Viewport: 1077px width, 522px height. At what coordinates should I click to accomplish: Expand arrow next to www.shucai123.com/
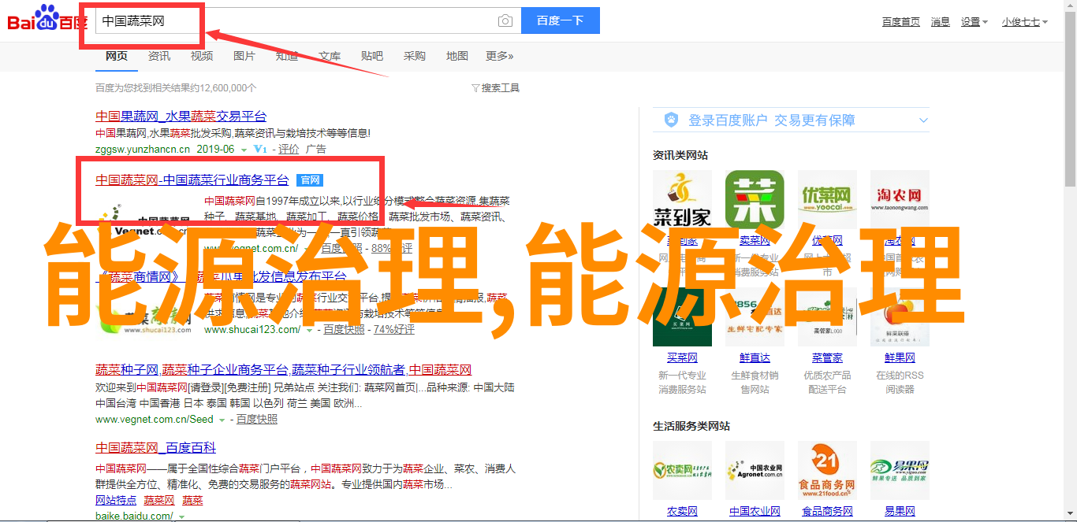pos(310,331)
